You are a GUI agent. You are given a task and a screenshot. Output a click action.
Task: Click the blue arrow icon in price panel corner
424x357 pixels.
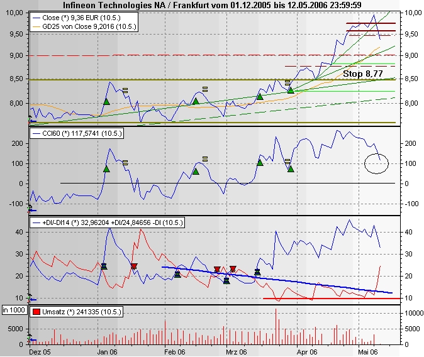tap(33, 121)
